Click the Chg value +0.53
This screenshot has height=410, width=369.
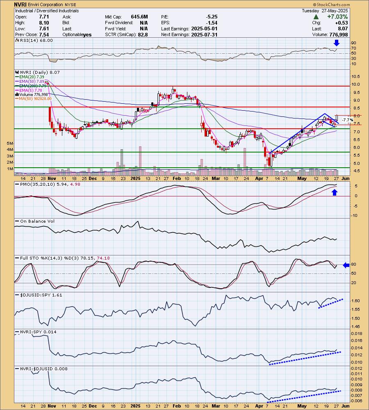(342, 23)
